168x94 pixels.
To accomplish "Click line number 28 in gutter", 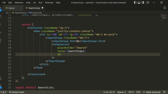I will [9, 74].
